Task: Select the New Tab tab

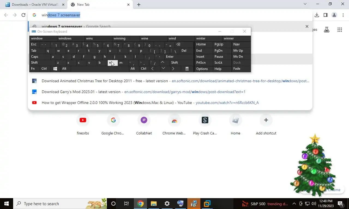Action: (x=100, y=5)
